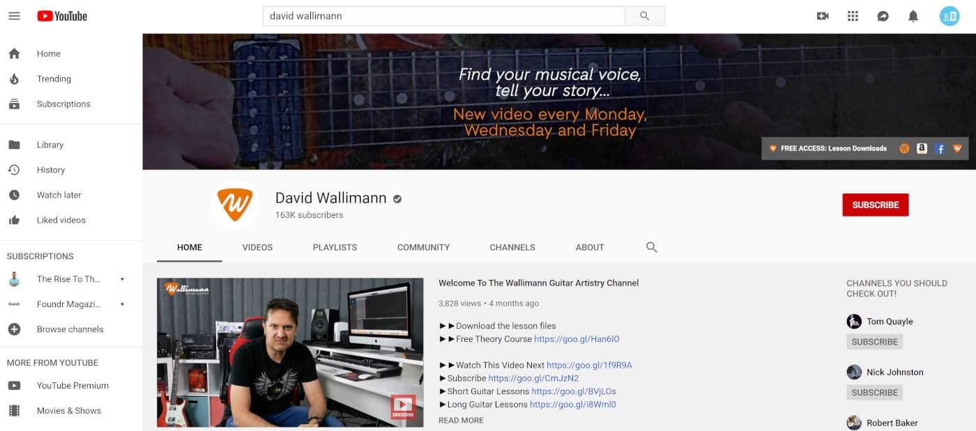Viewport: 976px width, 431px height.
Task: Click the 3,828 views • 4 months ago text
Action: [489, 304]
